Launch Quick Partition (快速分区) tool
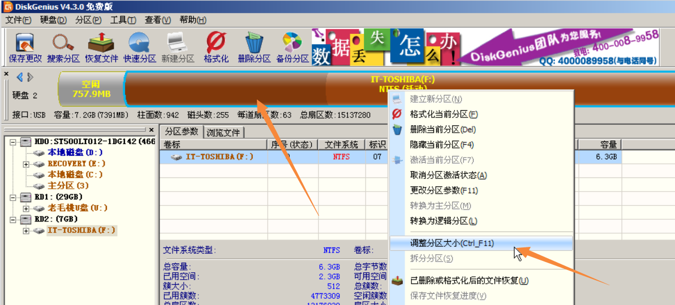The width and height of the screenshot is (675, 305). 140,47
